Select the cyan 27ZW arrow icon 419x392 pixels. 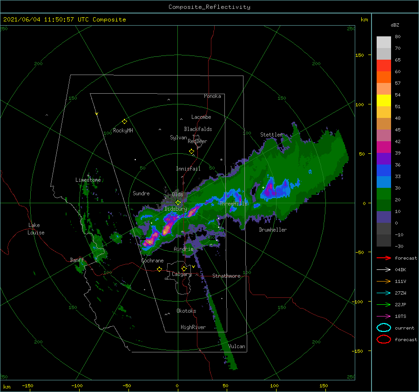point(384,293)
